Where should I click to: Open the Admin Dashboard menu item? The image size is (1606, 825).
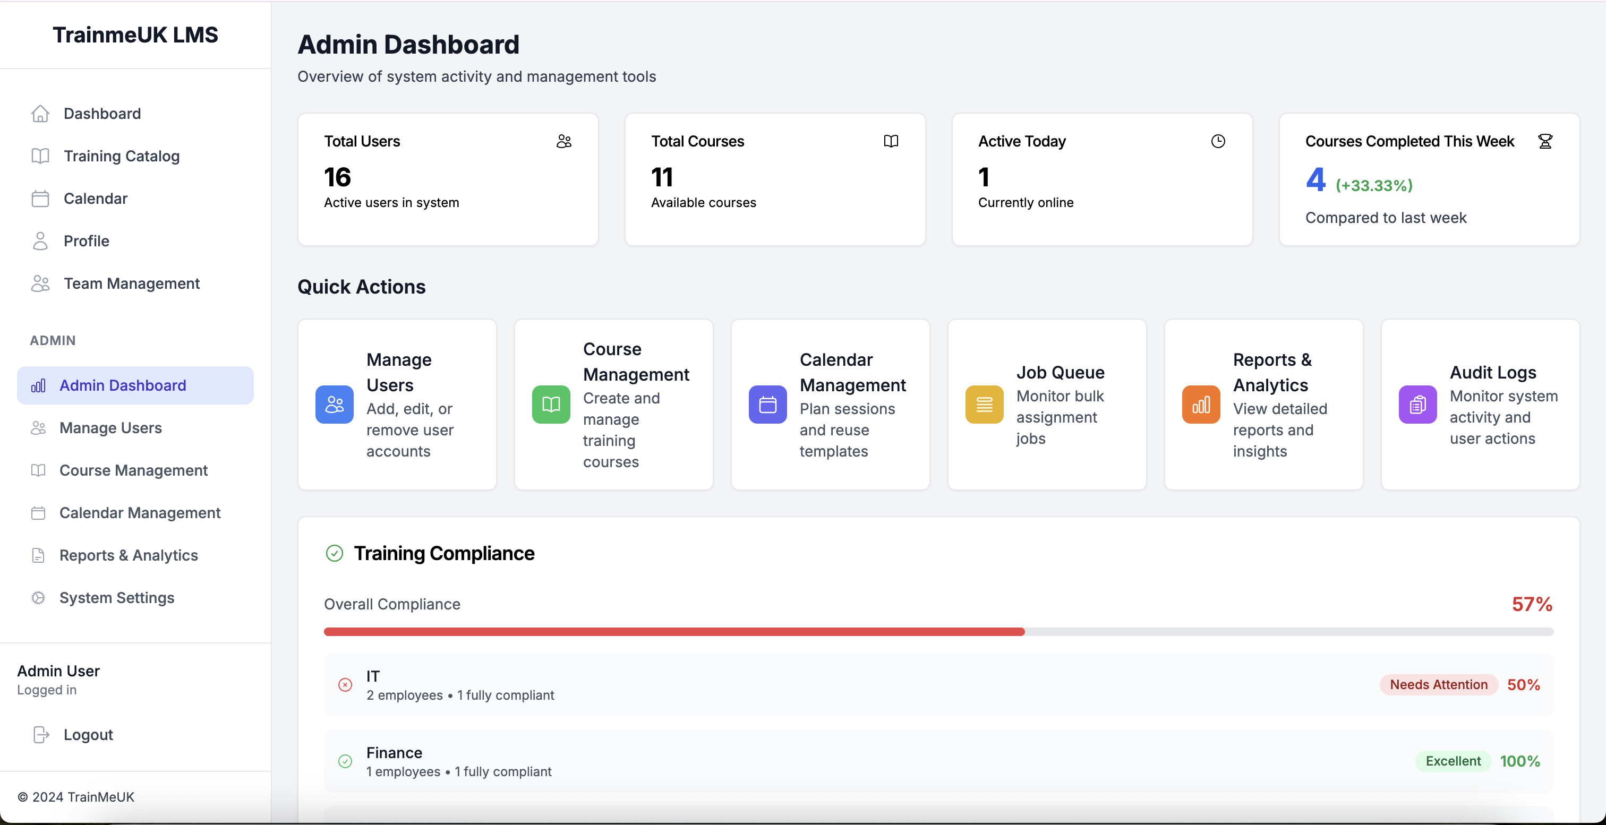[x=122, y=385]
